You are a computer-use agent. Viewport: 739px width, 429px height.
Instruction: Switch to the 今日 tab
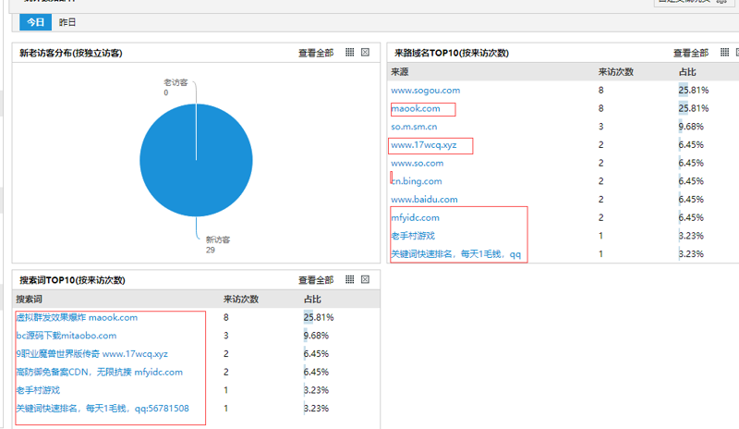(x=35, y=22)
